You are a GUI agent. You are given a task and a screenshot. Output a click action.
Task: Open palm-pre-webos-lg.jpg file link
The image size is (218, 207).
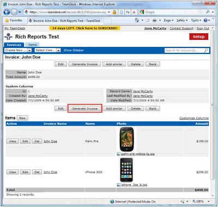138,154
